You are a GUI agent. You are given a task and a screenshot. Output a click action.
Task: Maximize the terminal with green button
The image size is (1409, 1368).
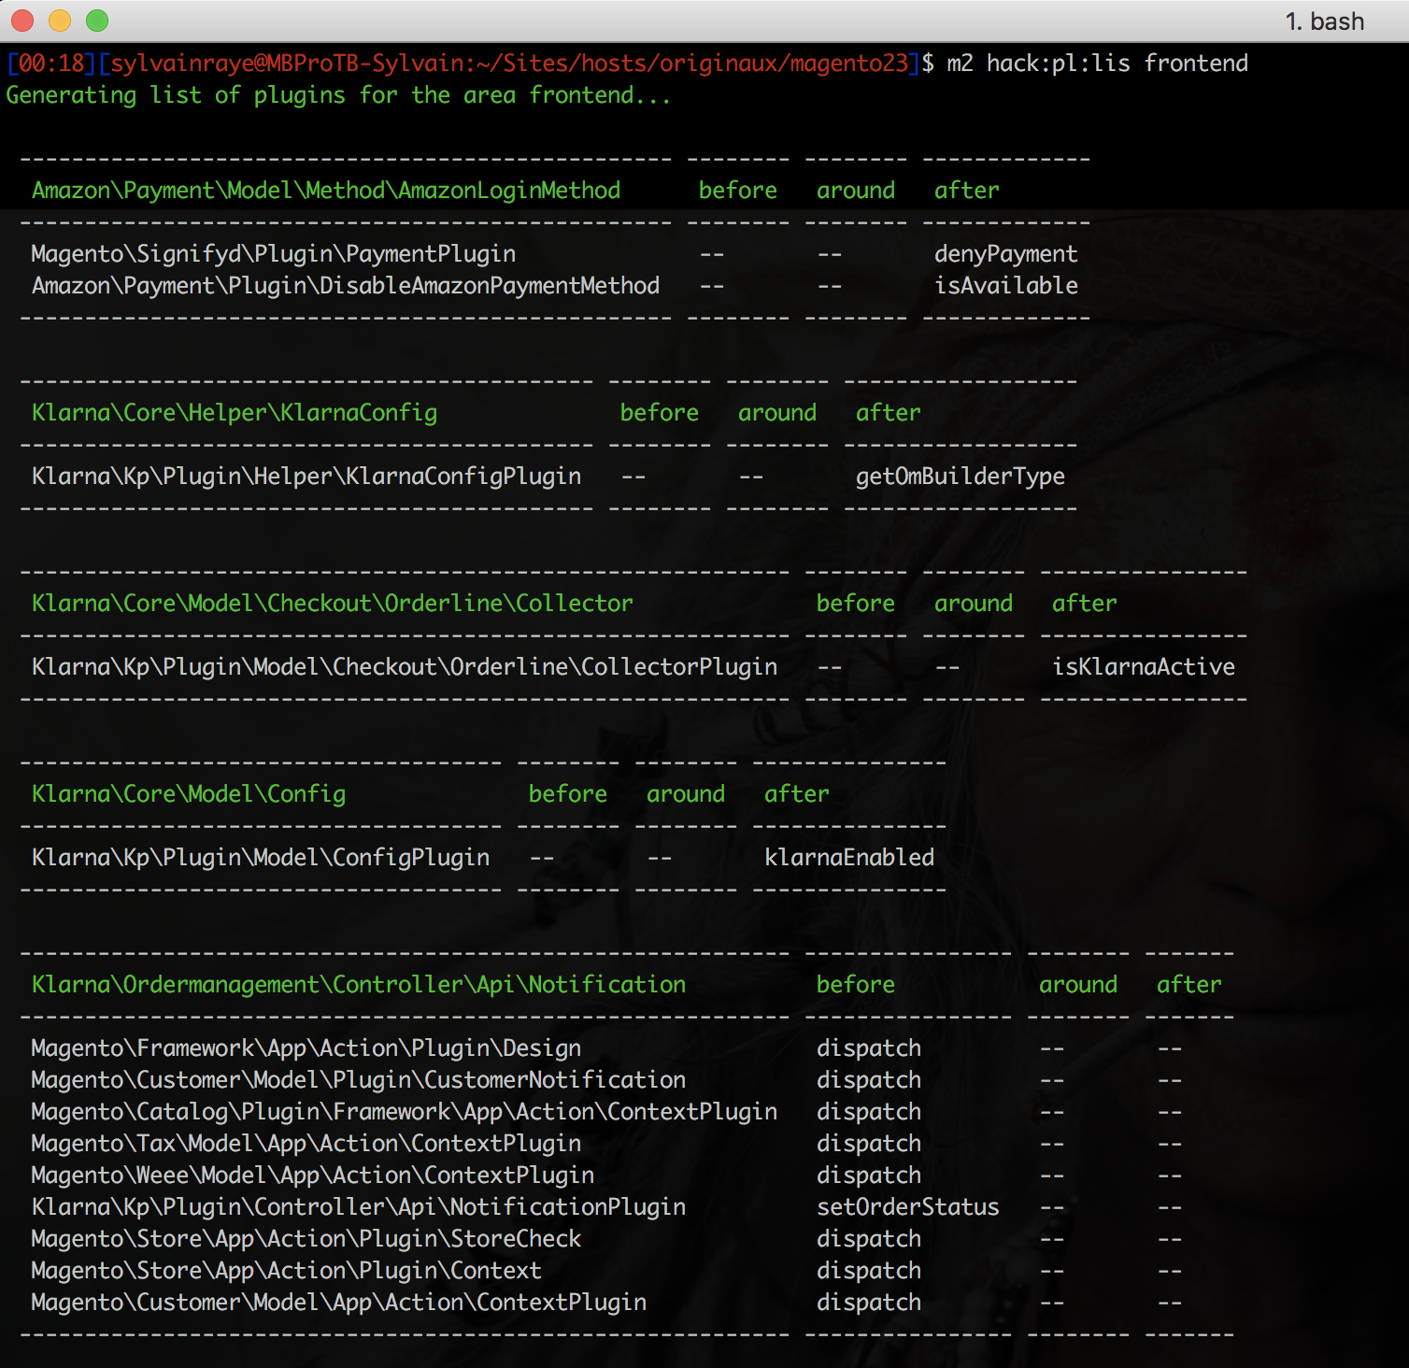[97, 21]
